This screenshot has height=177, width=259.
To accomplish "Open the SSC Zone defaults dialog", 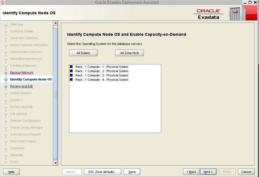I will coord(102,172).
